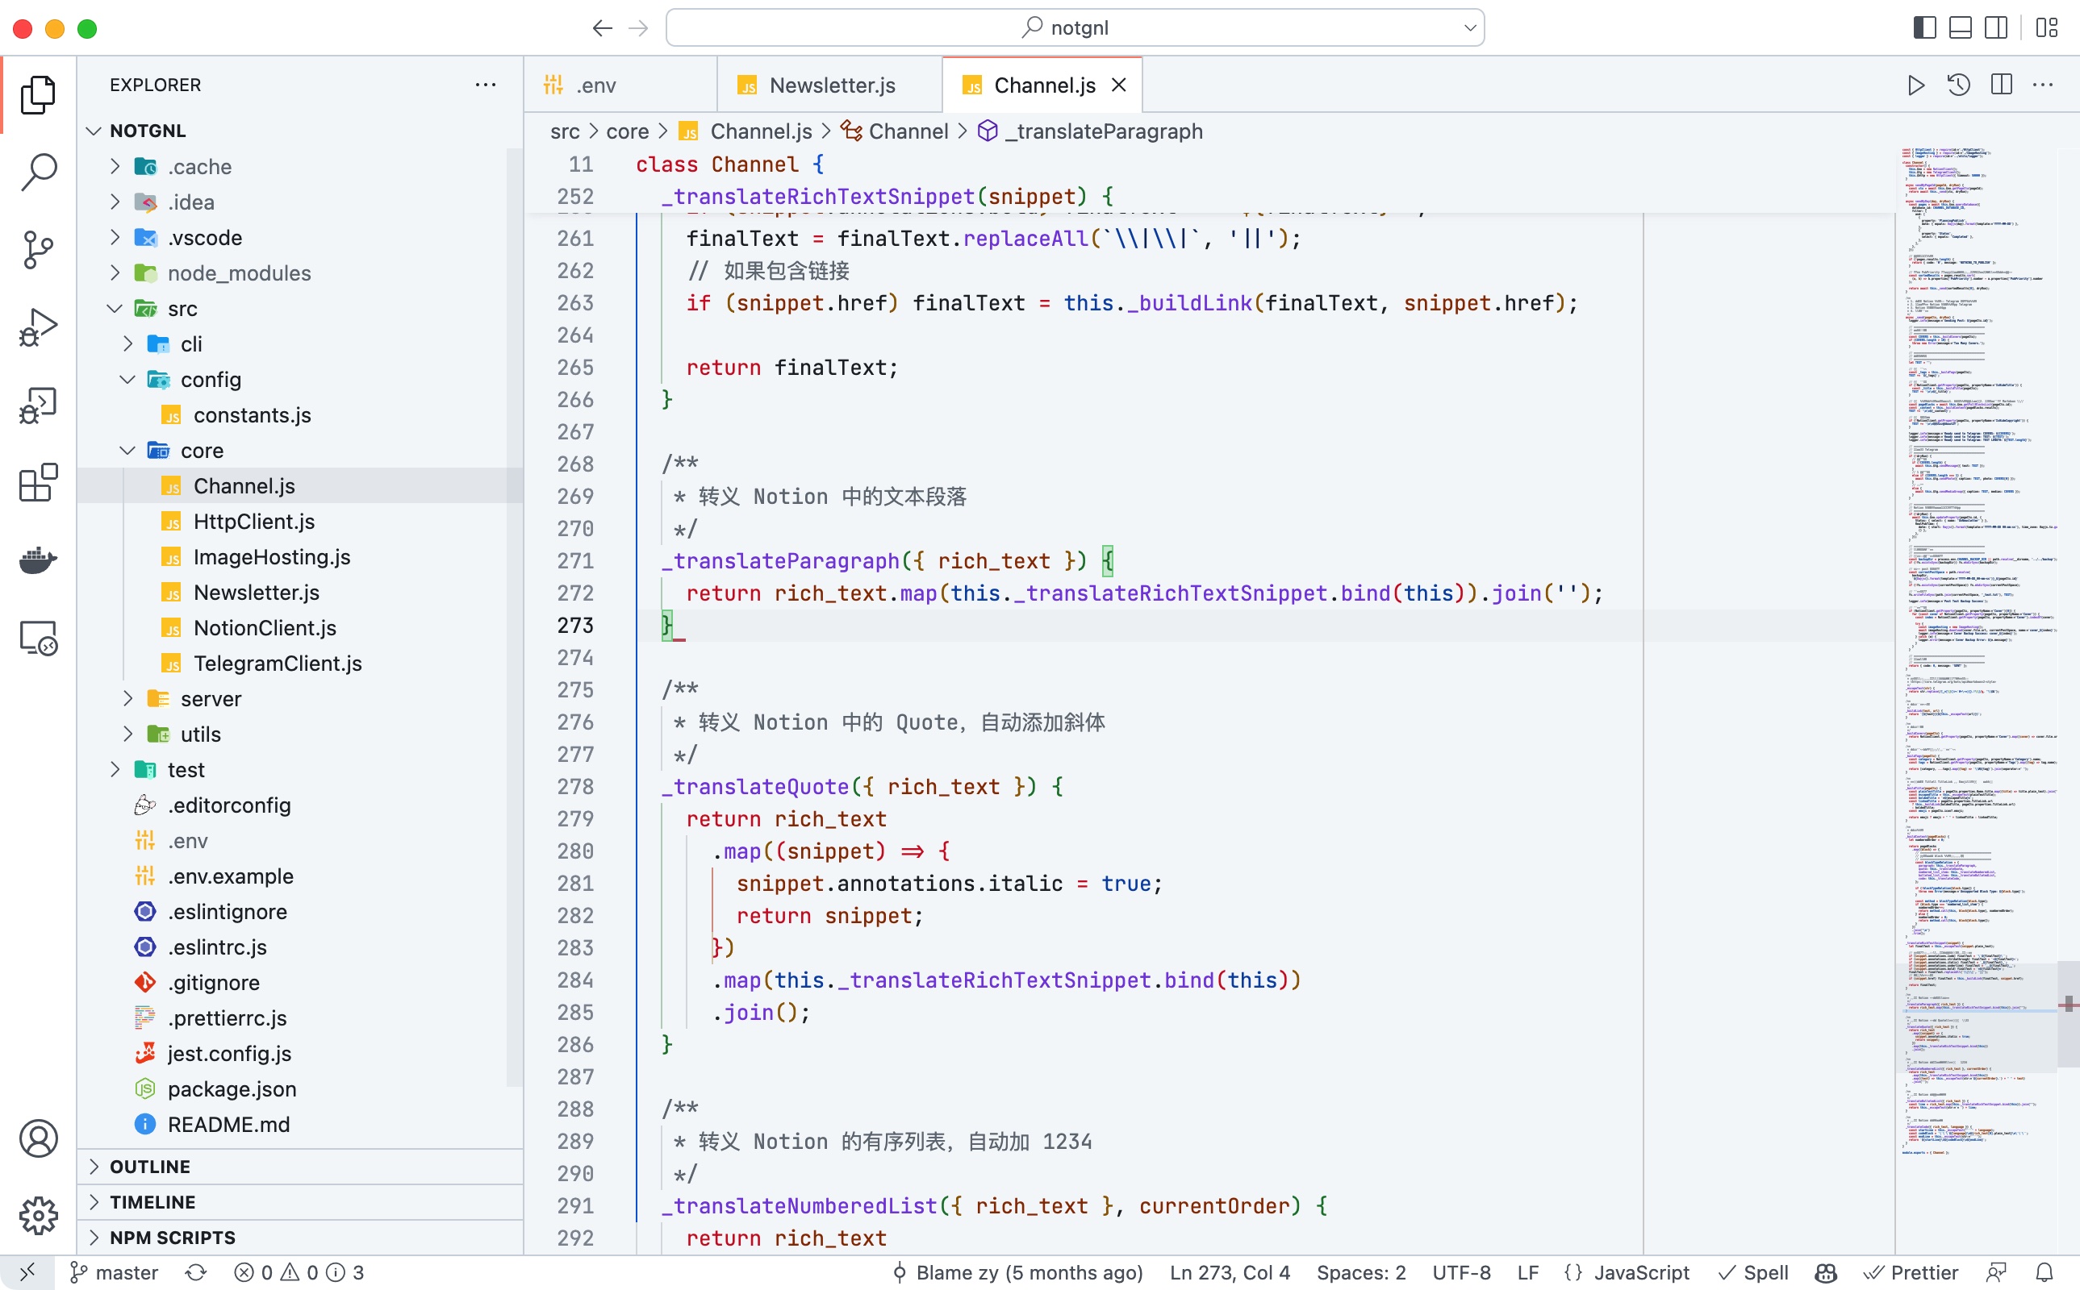The height and width of the screenshot is (1290, 2080).
Task: Toggle the secondary side bar
Action: 1996,28
